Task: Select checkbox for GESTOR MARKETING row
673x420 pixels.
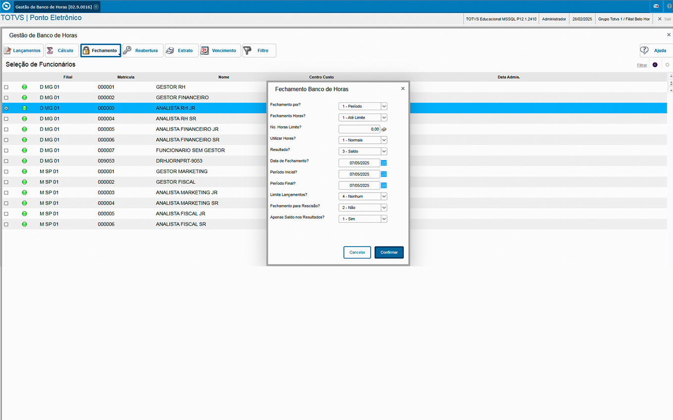Action: coord(6,171)
